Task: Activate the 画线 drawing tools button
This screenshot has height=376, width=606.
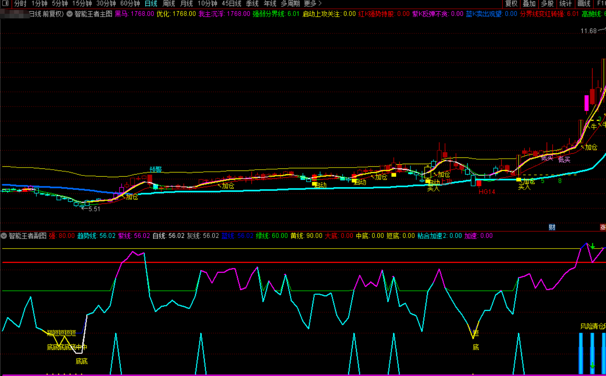Action: pos(584,3)
